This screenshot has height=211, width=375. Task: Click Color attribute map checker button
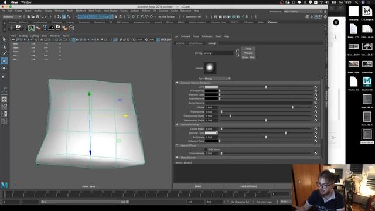316,87
